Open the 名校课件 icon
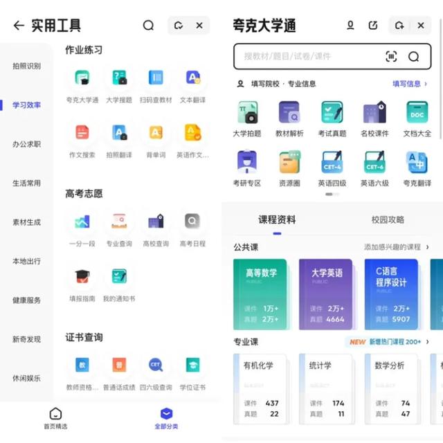This screenshot has width=443, height=443. tap(374, 112)
